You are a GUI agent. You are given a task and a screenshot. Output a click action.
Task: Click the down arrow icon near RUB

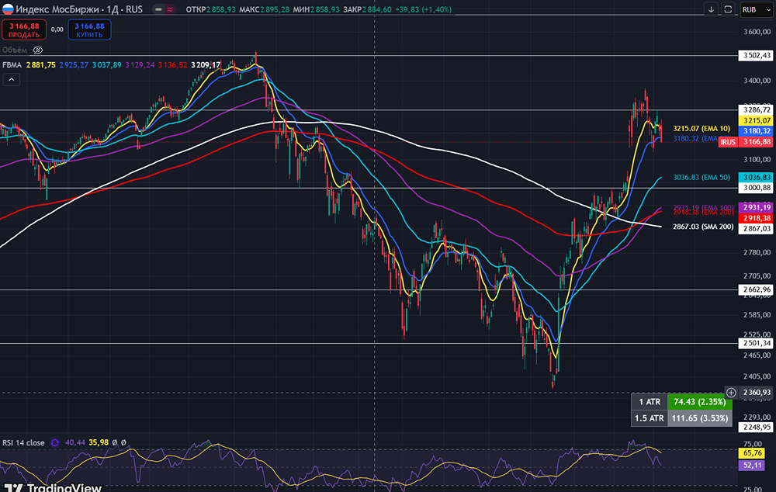pos(711,9)
